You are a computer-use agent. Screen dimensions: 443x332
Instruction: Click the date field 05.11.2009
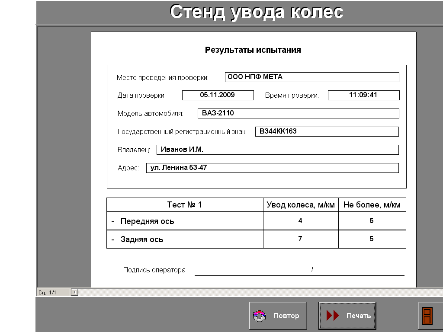tap(218, 95)
